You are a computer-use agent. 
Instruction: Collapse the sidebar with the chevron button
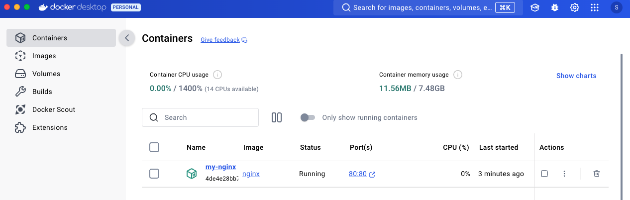(x=127, y=38)
